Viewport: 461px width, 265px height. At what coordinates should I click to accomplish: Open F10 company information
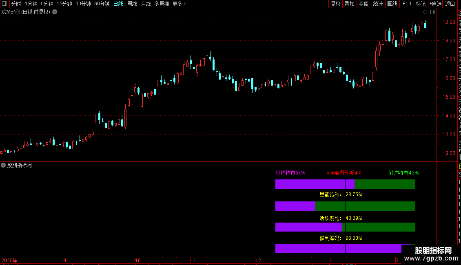[x=407, y=4]
